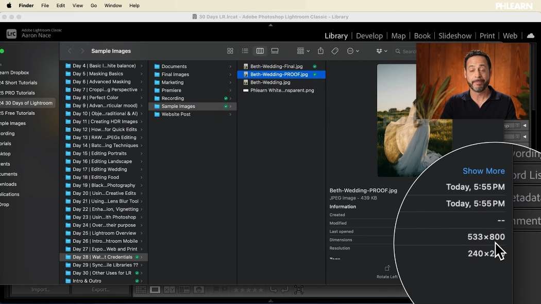Screen dimensions: 541x304
Task: Expand chevron for Marketing folder
Action: [x=230, y=82]
